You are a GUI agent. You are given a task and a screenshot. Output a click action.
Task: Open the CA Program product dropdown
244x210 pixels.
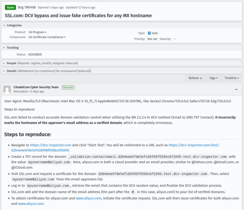pos(37,32)
